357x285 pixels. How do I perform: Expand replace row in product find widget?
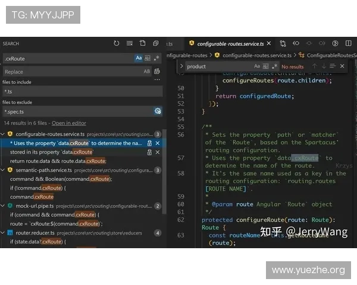tap(181, 66)
